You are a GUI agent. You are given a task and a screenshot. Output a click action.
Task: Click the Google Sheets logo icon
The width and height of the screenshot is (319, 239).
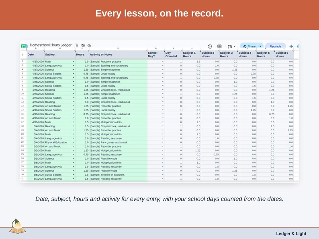24,46
